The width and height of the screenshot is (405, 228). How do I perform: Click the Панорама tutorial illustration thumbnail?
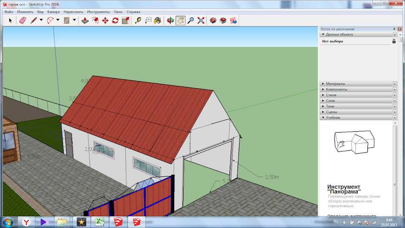(x=354, y=142)
